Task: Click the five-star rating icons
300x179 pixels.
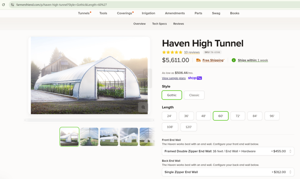Action: (x=172, y=52)
